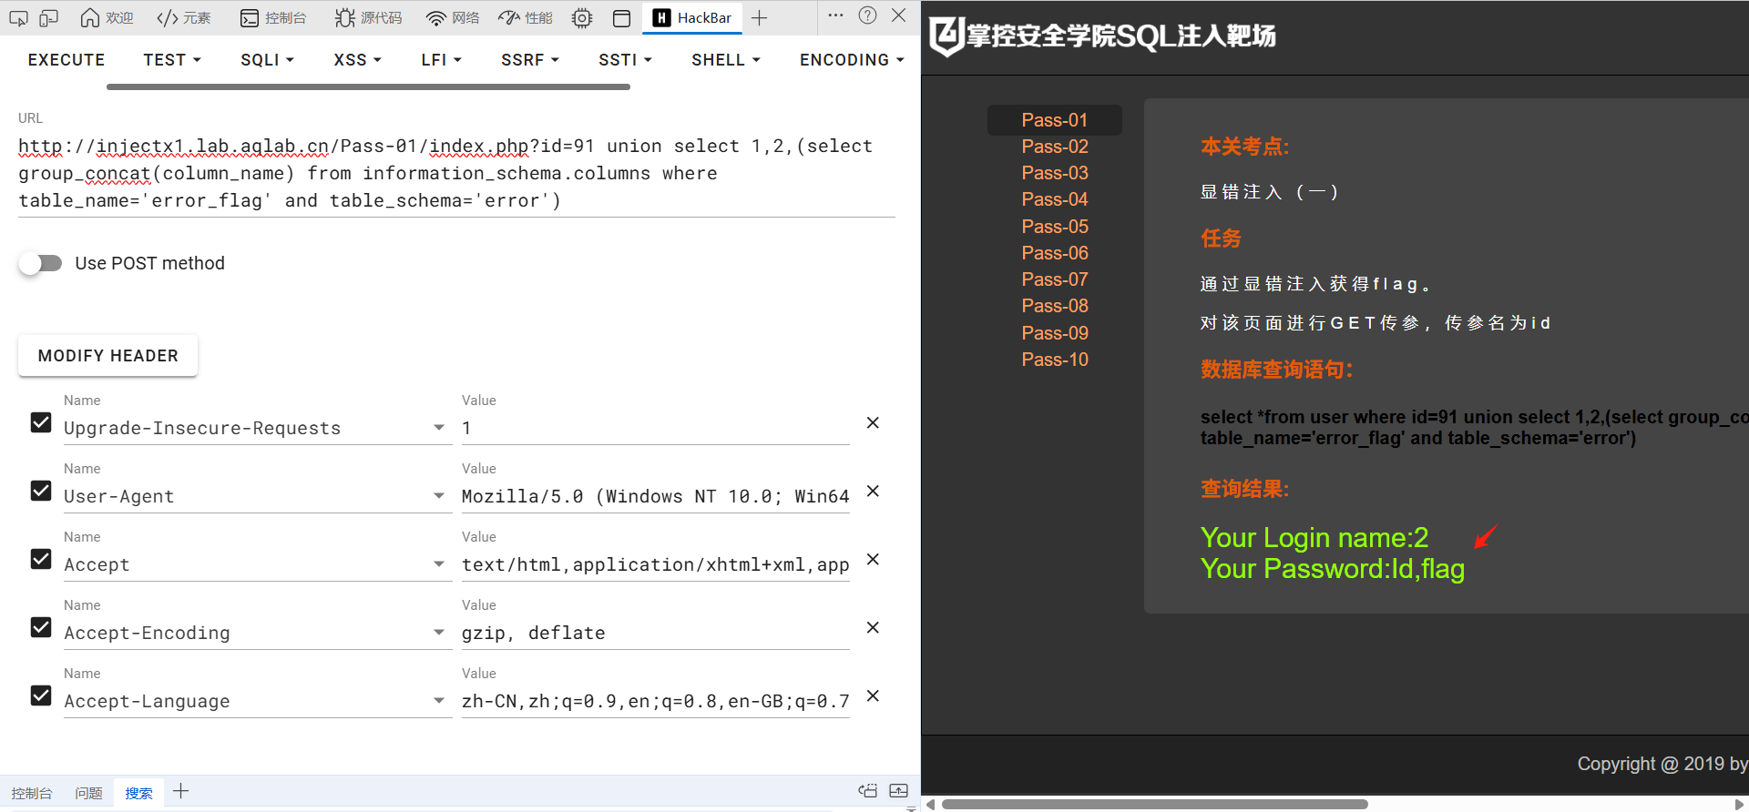
Task: Open the TEST dropdown menu
Action: (171, 60)
